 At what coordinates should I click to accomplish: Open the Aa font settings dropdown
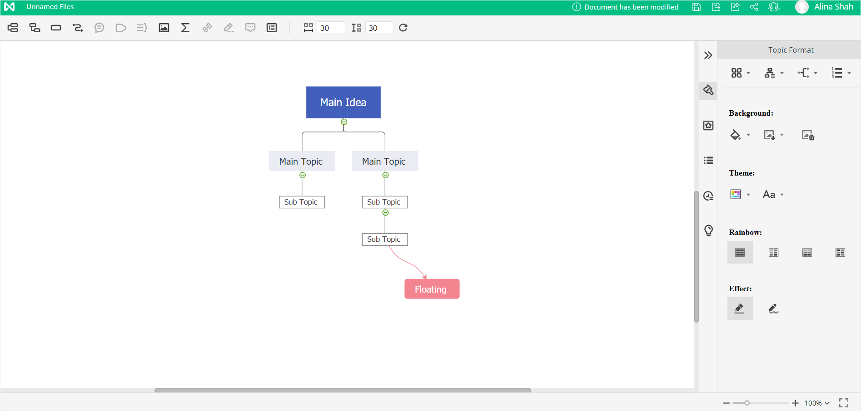pos(772,194)
